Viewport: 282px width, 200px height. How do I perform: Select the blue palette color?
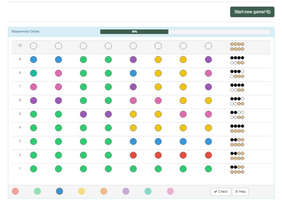click(60, 191)
